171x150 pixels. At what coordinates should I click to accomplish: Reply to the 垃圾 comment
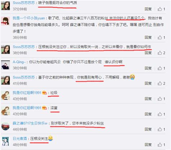[x=148, y=99]
